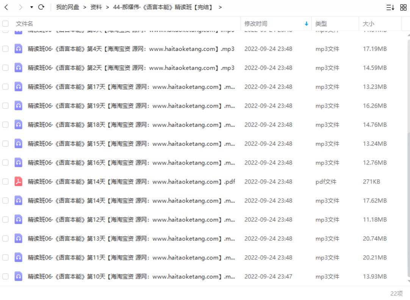Viewport: 410px width, 300px height.
Task: Sort by the 类型 column header
Action: [321, 24]
